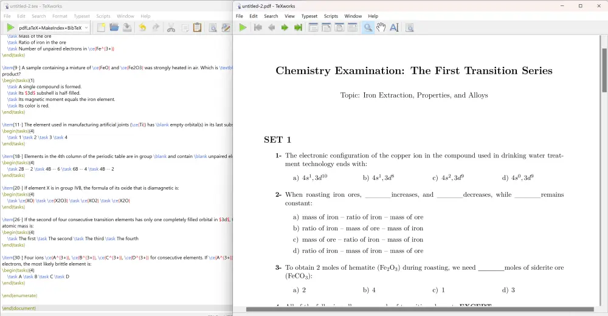Go to the previous page in the PDF viewer
608x316 pixels.
coord(271,27)
